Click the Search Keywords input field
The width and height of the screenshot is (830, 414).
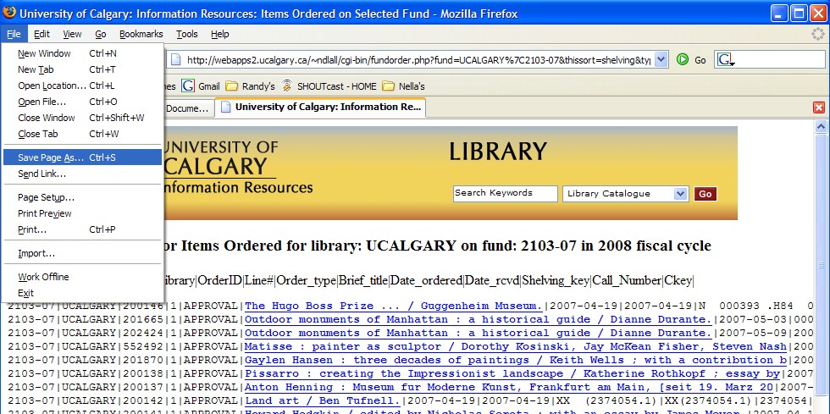pyautogui.click(x=505, y=193)
